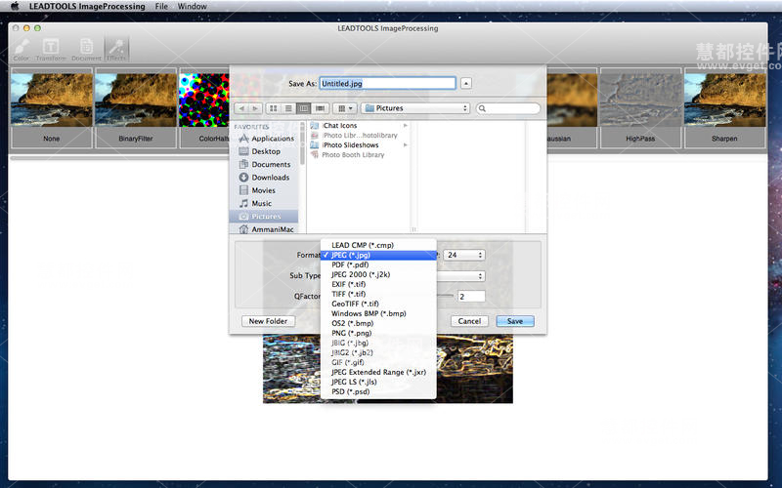Apply the Gaussian effect thumbnail
The height and width of the screenshot is (488, 782).
572,108
